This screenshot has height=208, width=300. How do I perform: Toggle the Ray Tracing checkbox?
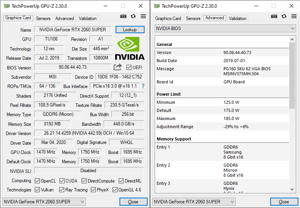pyautogui.click(x=61, y=189)
